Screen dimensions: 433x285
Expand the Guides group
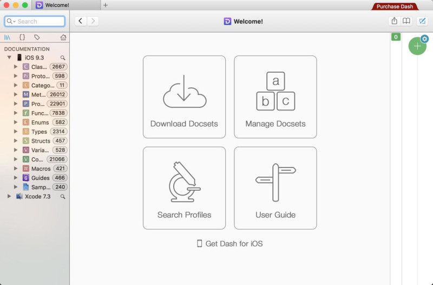click(x=16, y=178)
